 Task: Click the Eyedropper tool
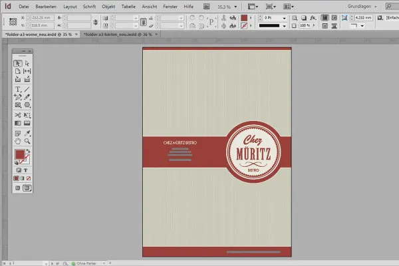pos(27,132)
